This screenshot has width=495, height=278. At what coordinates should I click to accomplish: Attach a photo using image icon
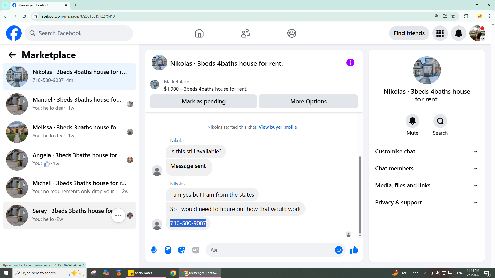(168, 250)
